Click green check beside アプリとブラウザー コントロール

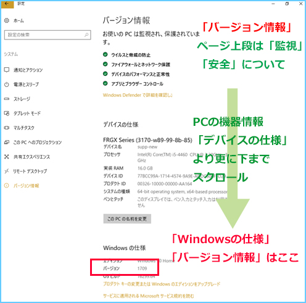pyautogui.click(x=105, y=83)
